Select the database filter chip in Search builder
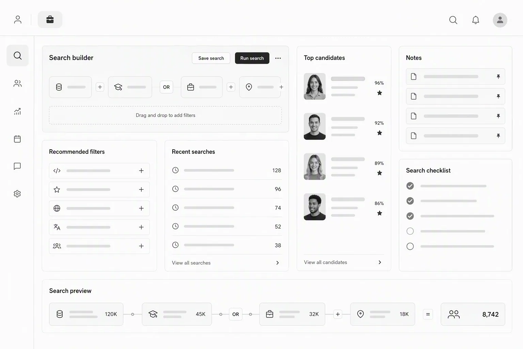The width and height of the screenshot is (523, 349). [x=70, y=87]
